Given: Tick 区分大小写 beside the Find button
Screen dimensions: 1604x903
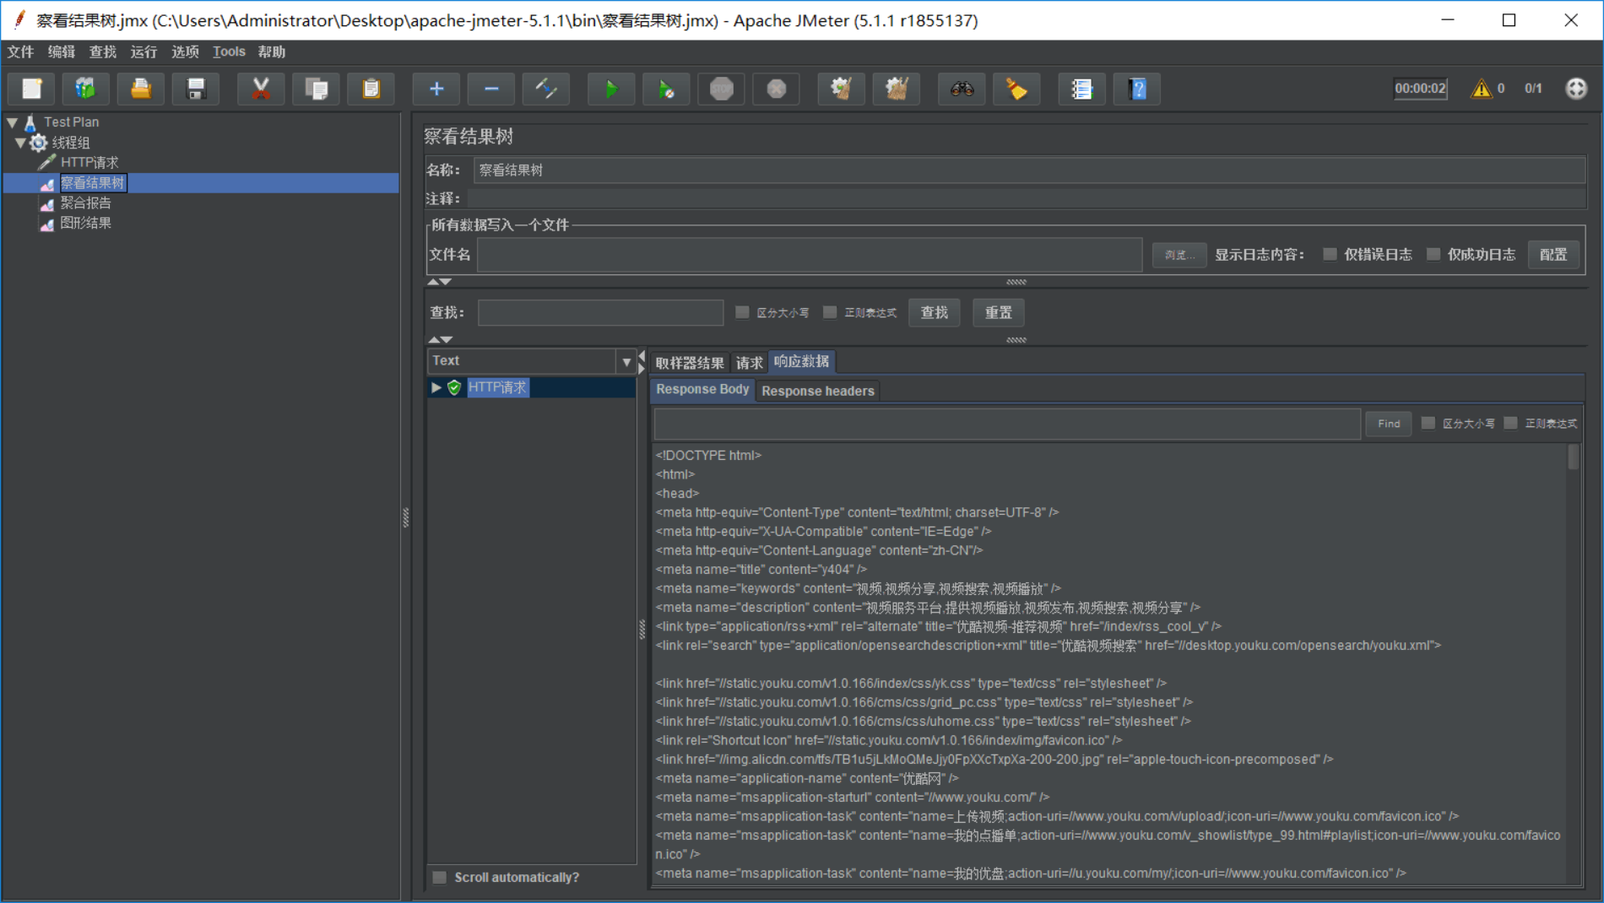Looking at the screenshot, I should [1428, 424].
